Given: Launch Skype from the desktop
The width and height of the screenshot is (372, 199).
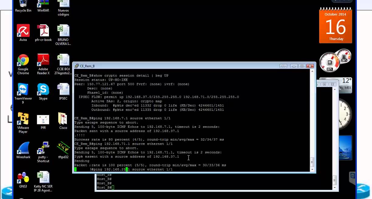Looking at the screenshot, I should [x=43, y=92].
